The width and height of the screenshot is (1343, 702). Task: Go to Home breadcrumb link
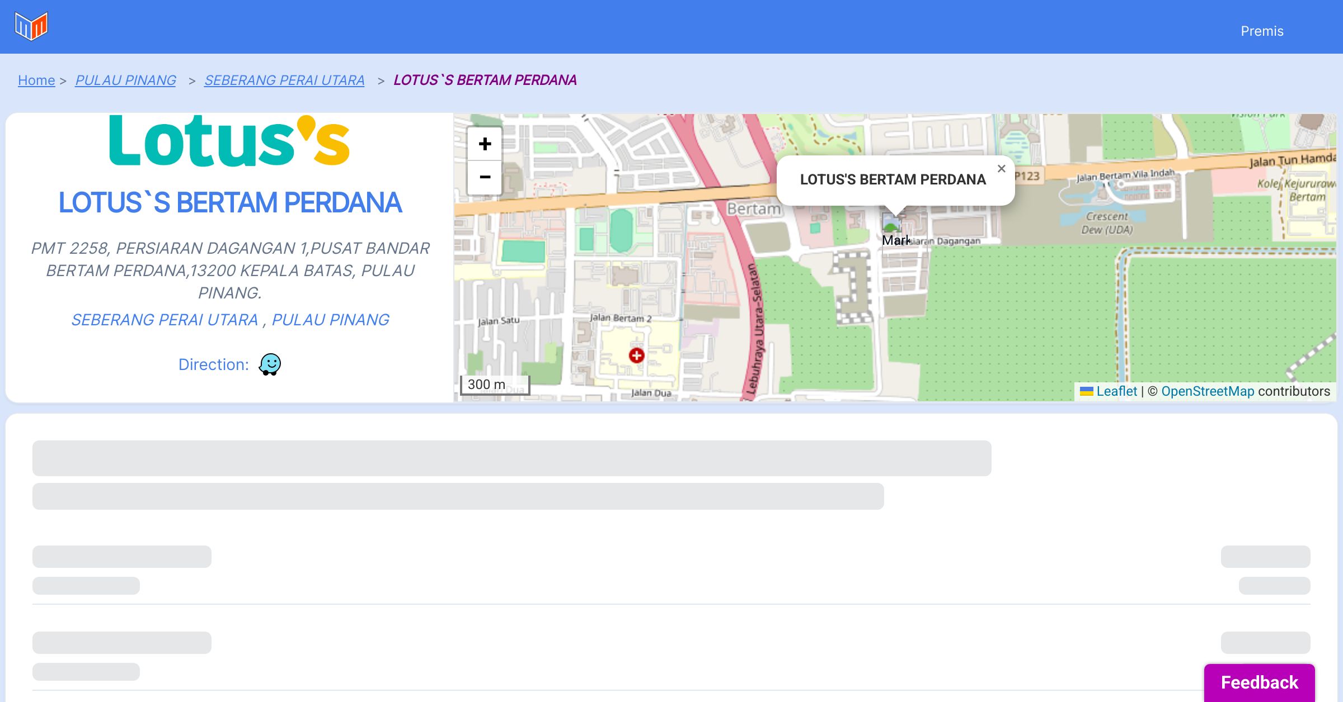pos(36,80)
